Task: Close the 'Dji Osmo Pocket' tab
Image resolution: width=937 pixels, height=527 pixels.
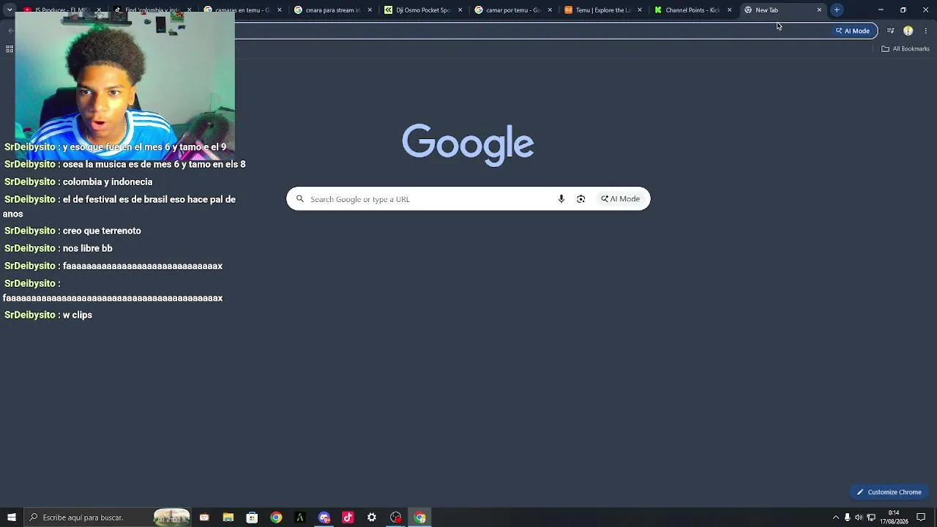Action: (460, 10)
